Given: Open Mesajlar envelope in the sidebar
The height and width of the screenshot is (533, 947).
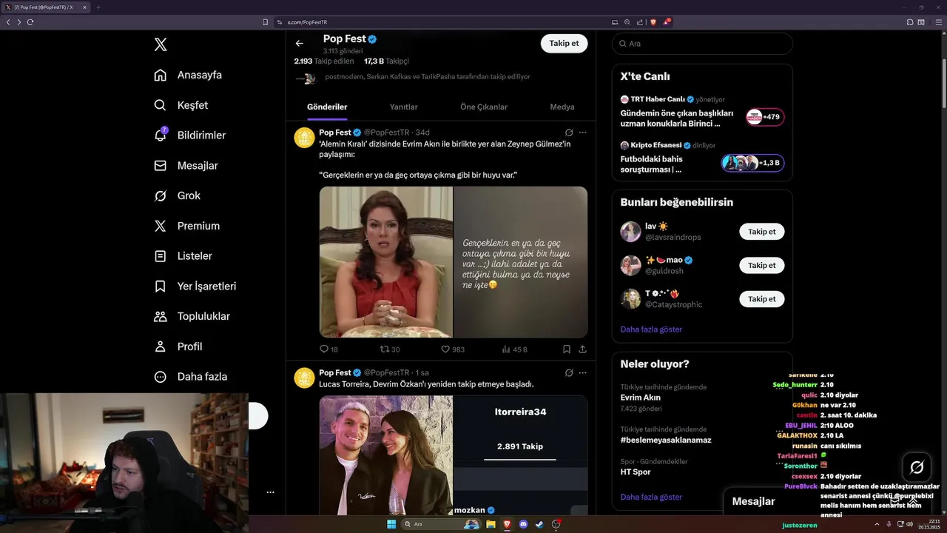Looking at the screenshot, I should (x=160, y=166).
